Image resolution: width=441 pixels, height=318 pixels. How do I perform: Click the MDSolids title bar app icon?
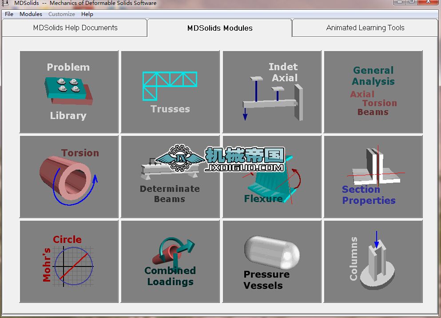point(5,3)
